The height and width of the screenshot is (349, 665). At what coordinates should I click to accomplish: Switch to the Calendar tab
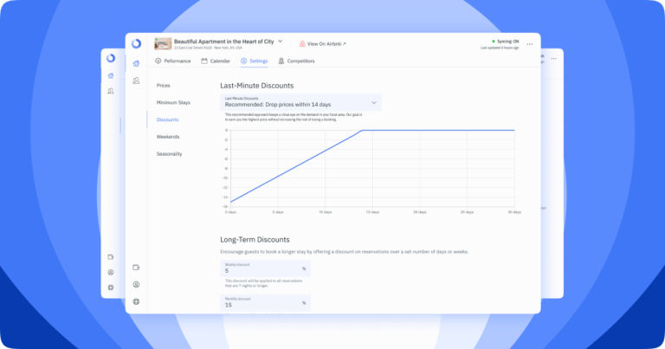pos(216,61)
